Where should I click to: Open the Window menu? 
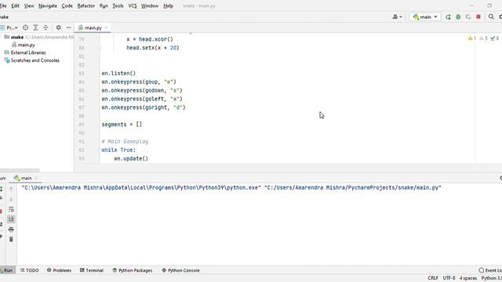point(150,5)
